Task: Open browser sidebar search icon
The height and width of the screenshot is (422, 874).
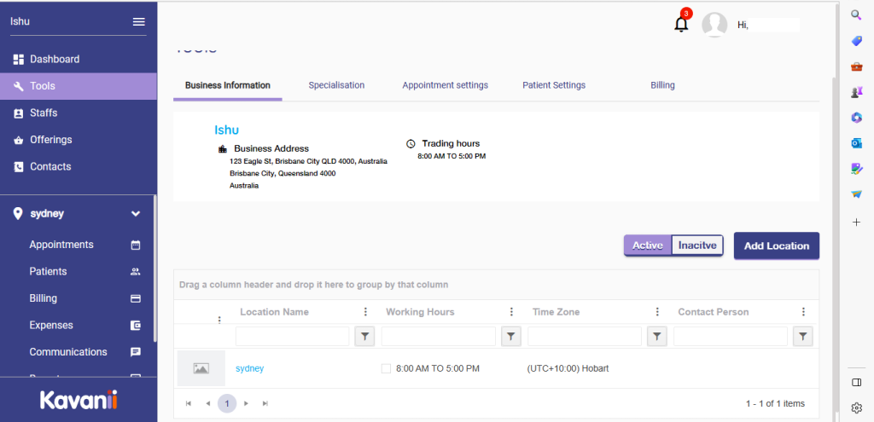Action: 856,14
